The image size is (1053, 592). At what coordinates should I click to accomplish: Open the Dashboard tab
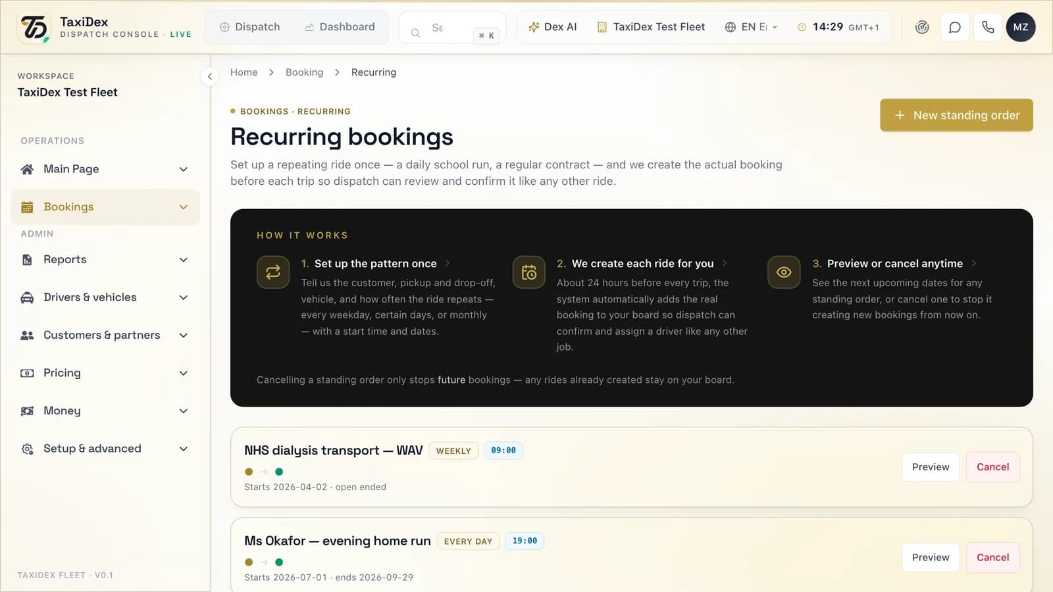340,27
